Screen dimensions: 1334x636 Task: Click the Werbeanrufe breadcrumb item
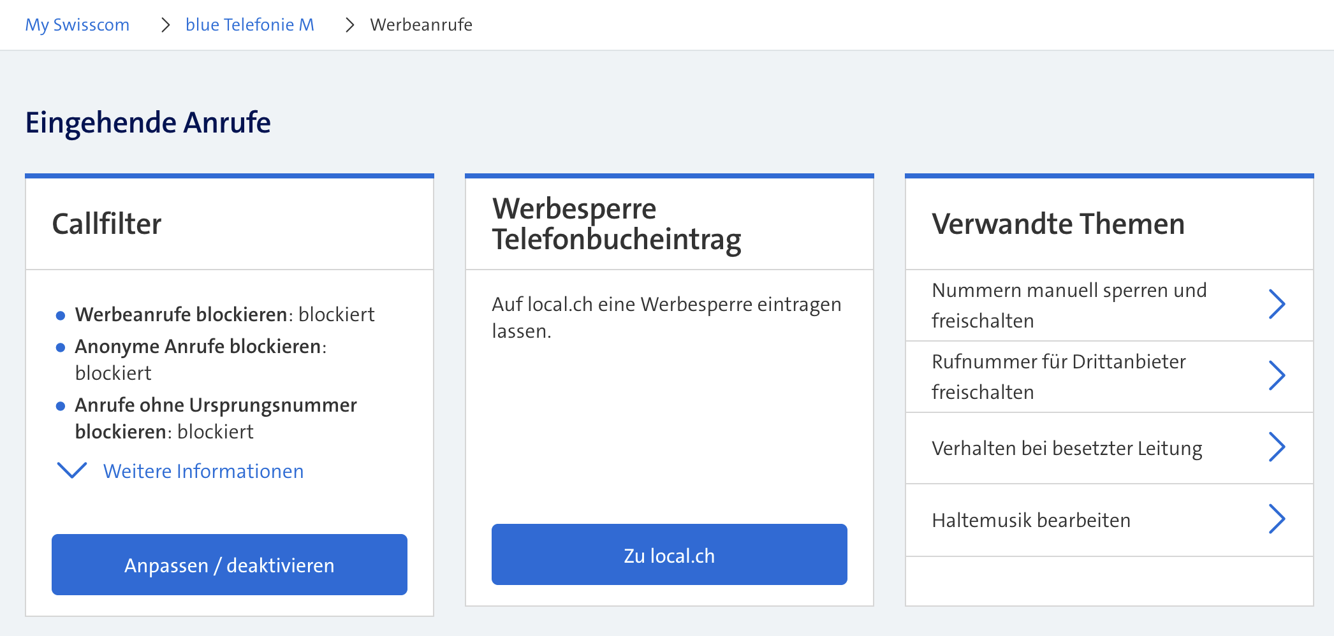(421, 25)
